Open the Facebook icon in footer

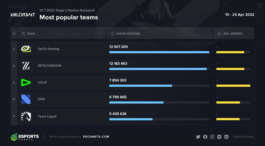[205, 137]
